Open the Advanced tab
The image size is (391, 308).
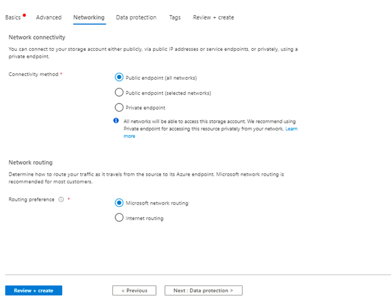[x=49, y=18]
